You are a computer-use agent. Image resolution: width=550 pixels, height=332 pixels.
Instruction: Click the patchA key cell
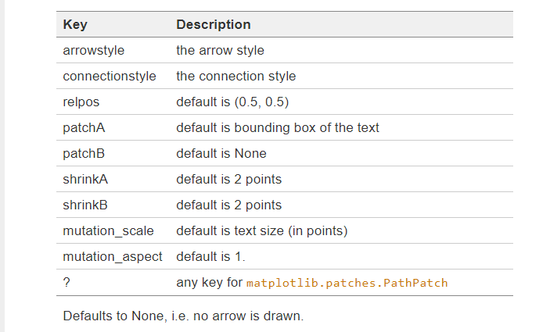point(84,128)
